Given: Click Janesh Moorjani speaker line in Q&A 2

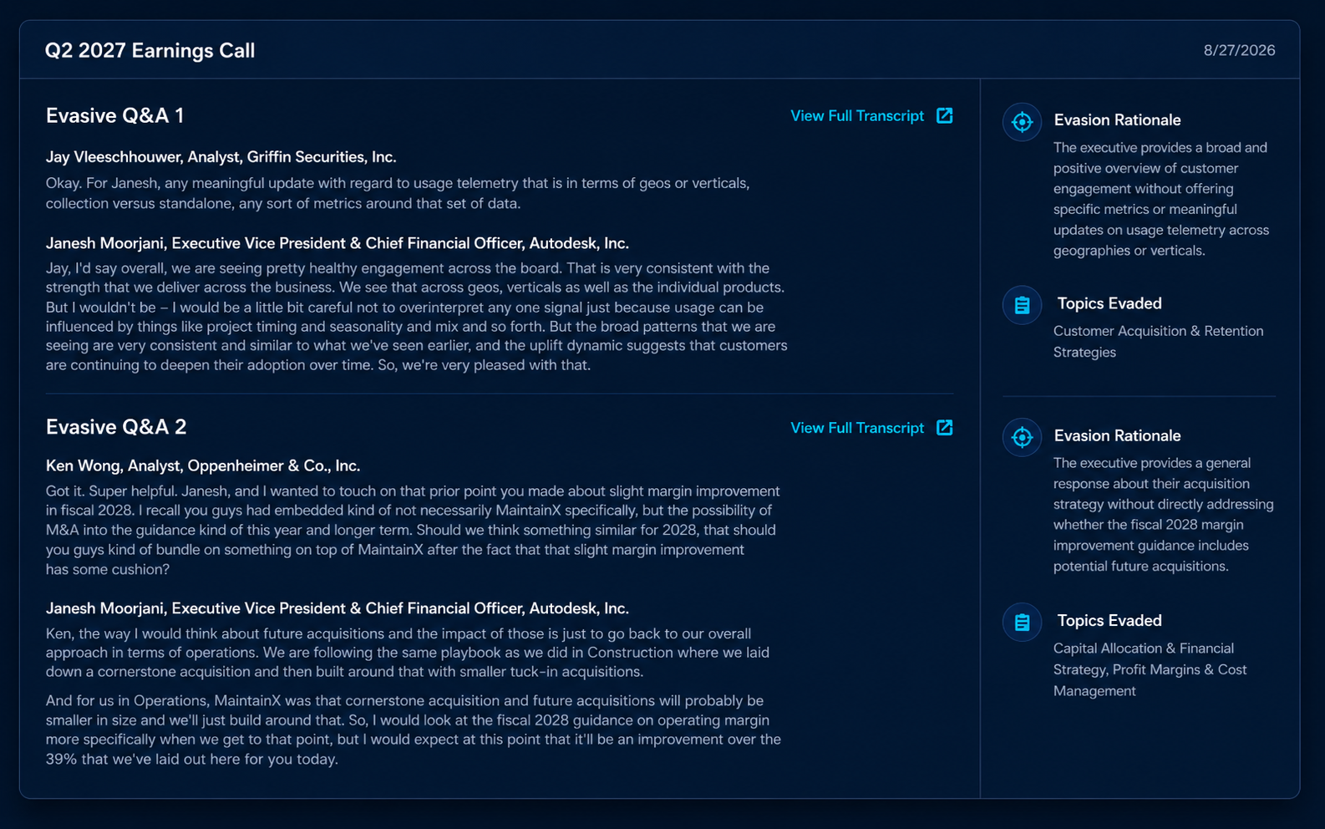Looking at the screenshot, I should point(338,608).
